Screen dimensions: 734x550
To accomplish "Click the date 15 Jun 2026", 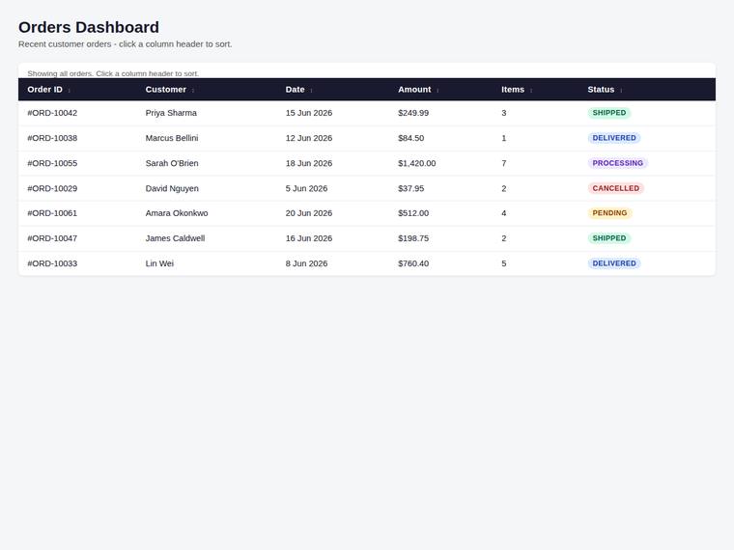I will click(309, 113).
